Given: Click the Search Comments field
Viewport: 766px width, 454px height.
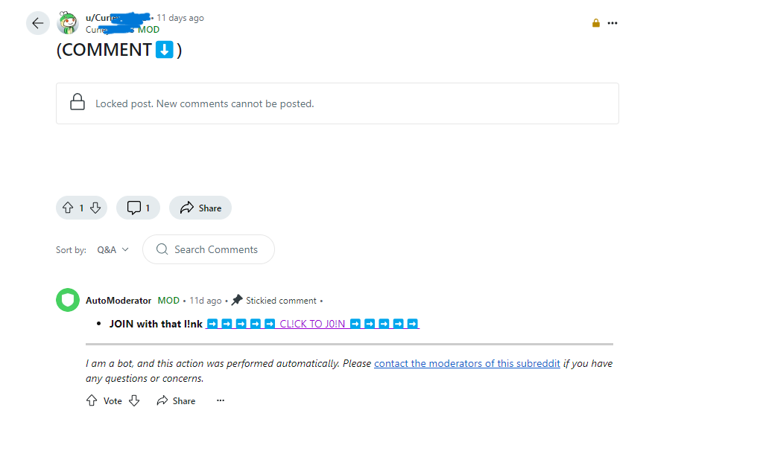Looking at the screenshot, I should click(209, 249).
